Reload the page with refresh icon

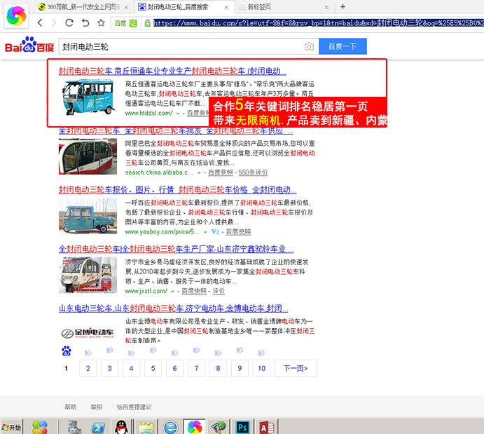pyautogui.click(x=69, y=22)
